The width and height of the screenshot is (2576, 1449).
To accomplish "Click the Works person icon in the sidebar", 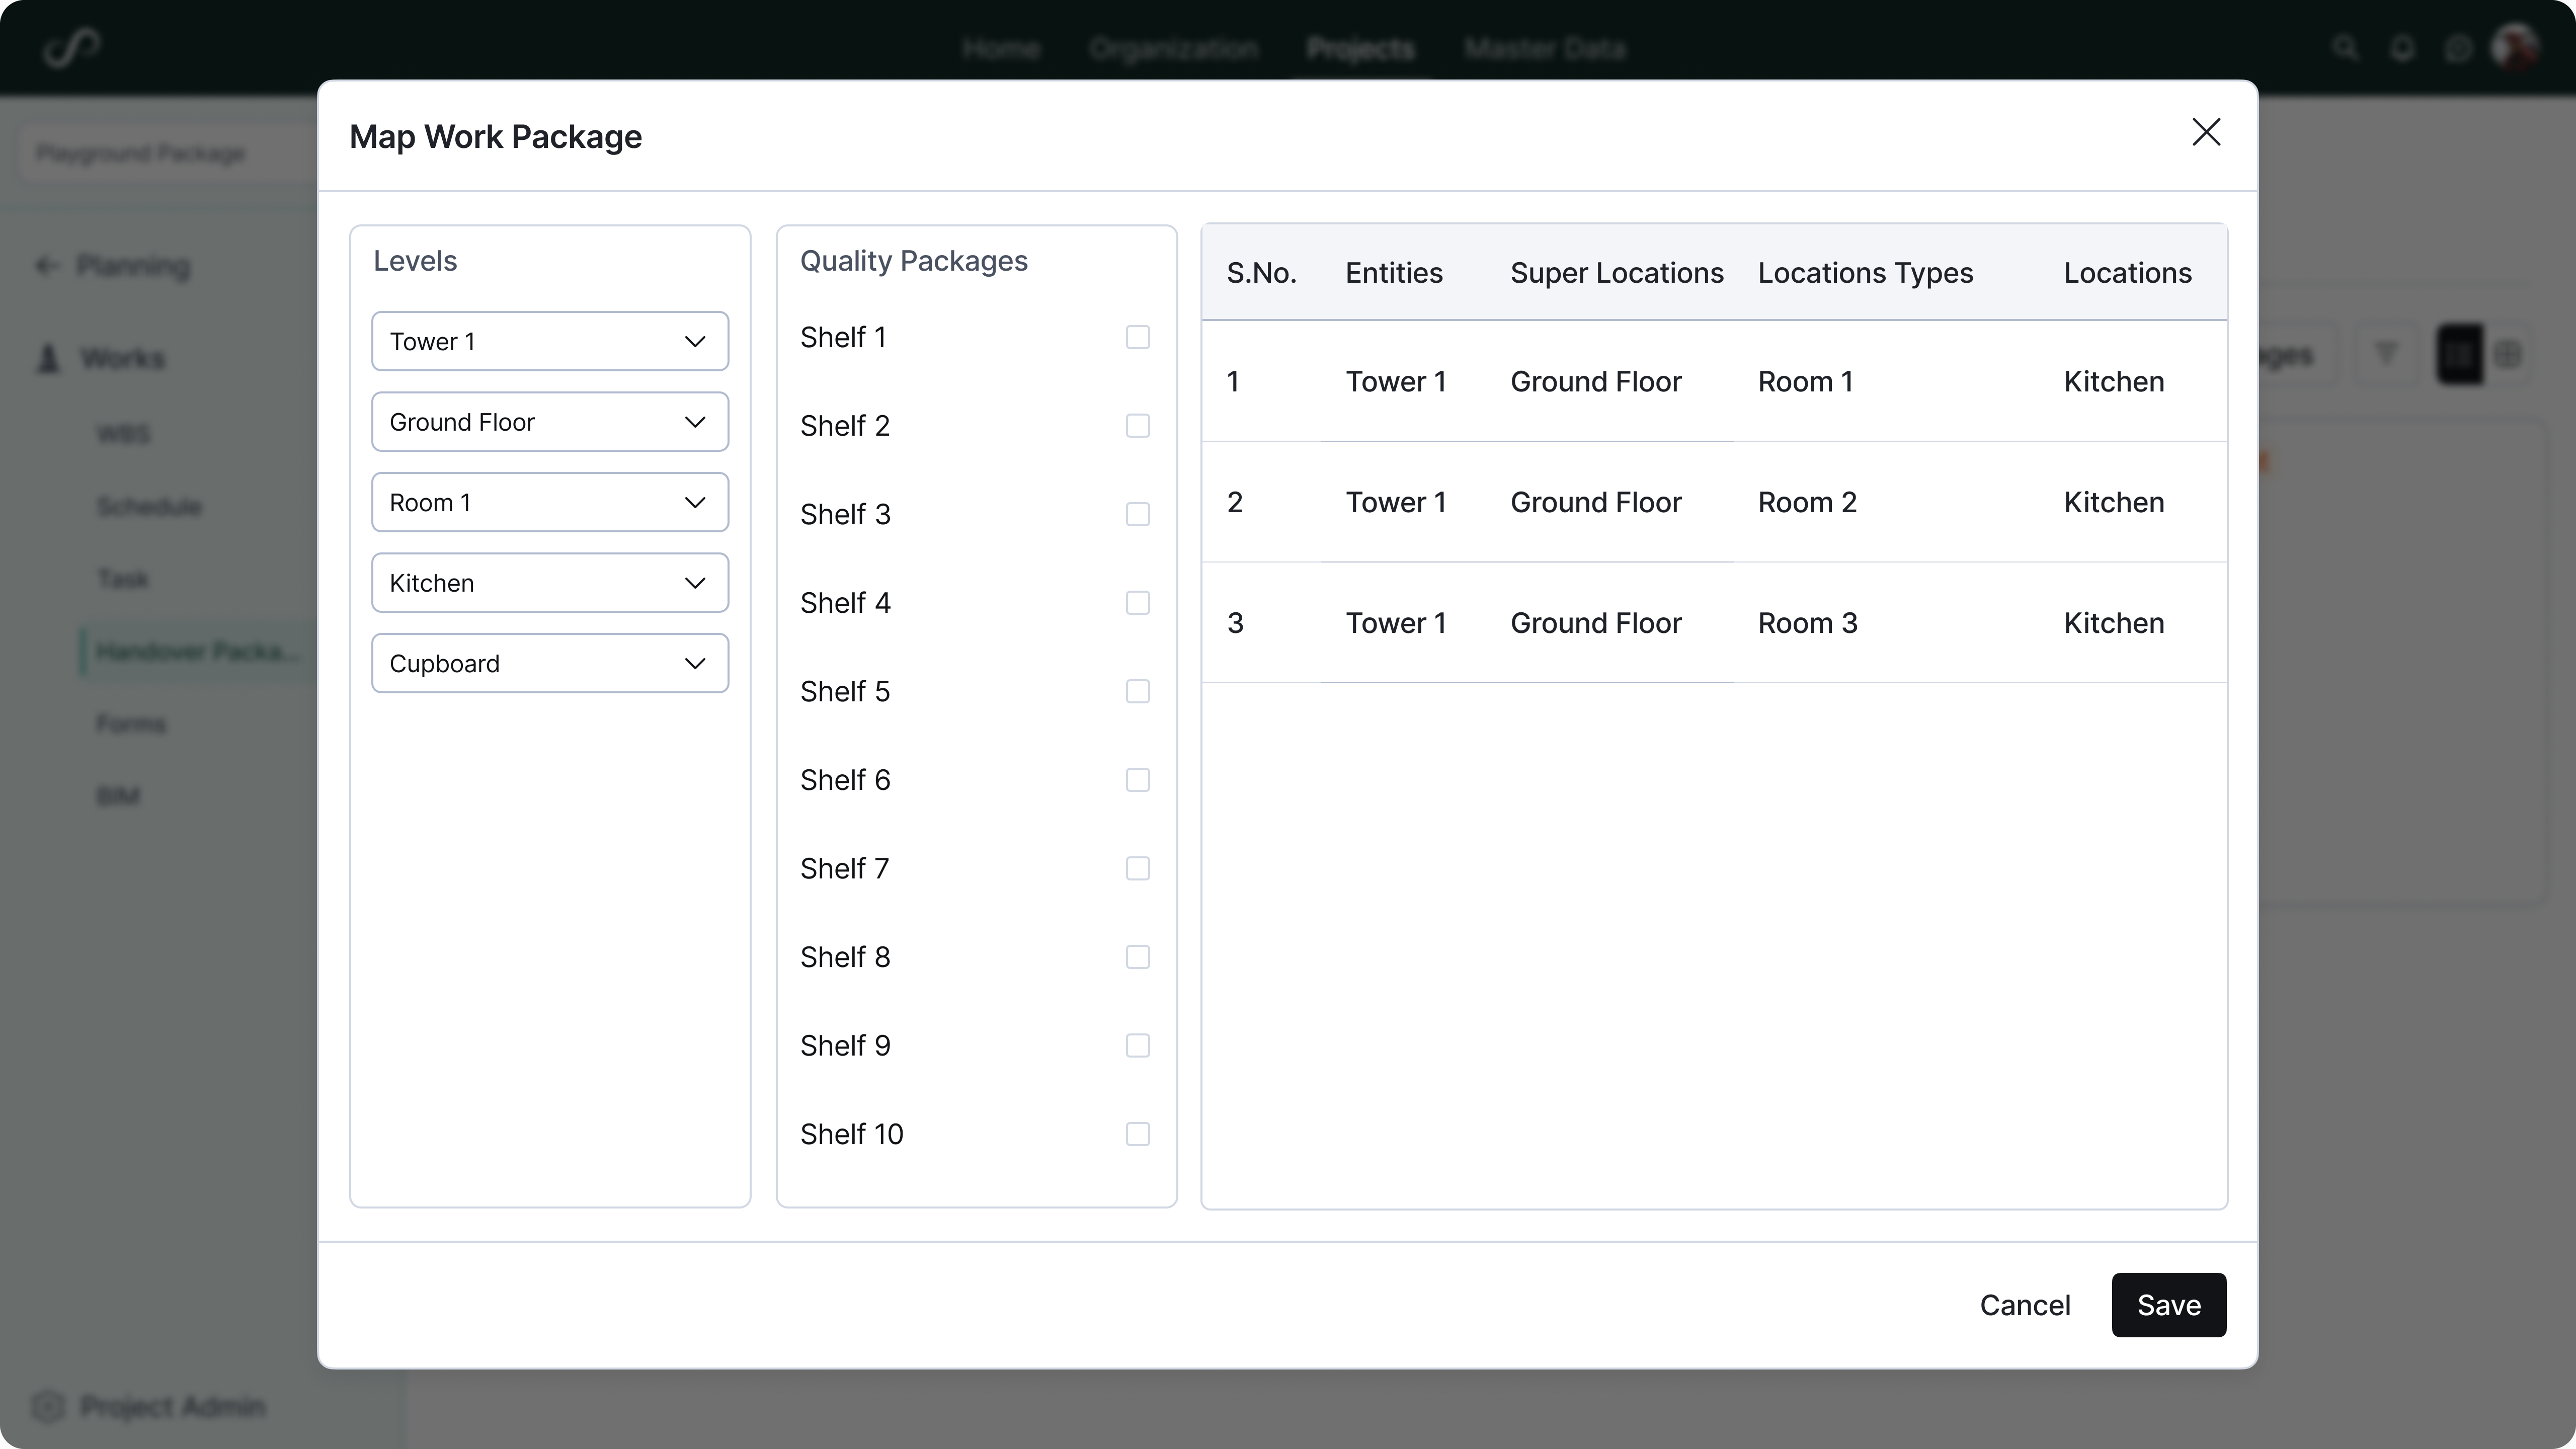I will [47, 358].
